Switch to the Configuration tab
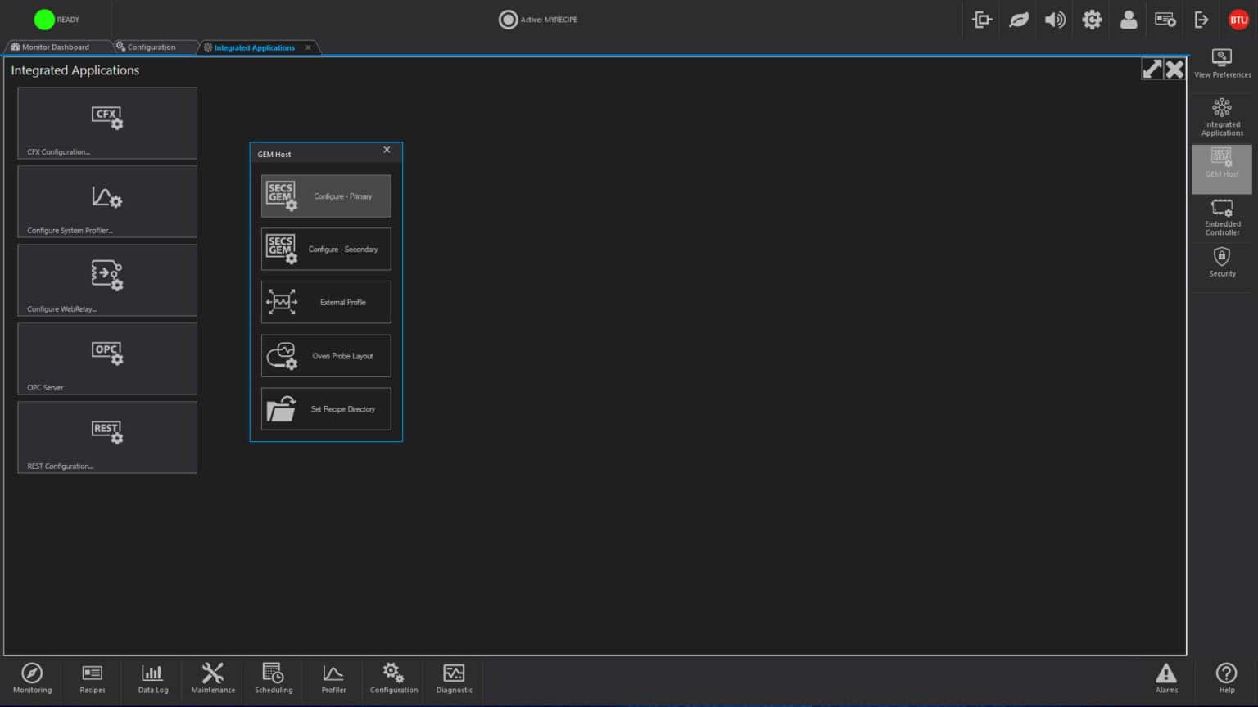Image resolution: width=1258 pixels, height=707 pixels. click(x=151, y=47)
